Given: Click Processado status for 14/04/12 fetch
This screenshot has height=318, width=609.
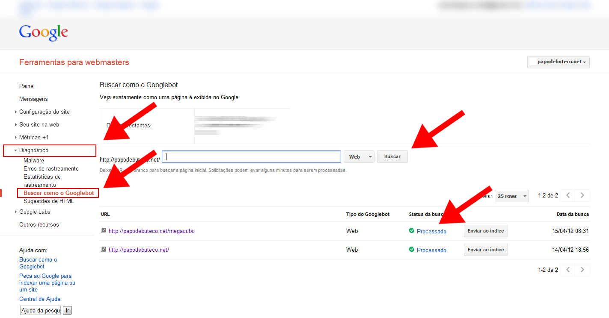Looking at the screenshot, I should [431, 250].
